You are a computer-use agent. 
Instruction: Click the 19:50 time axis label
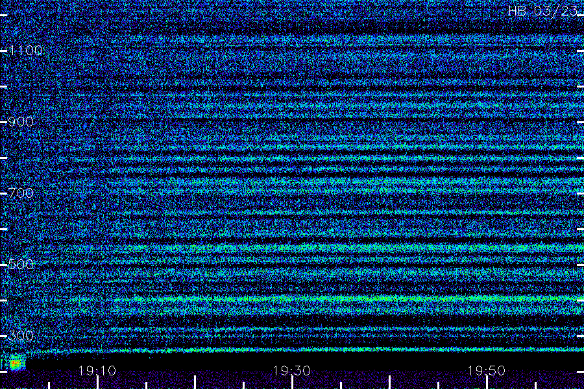[x=487, y=371]
